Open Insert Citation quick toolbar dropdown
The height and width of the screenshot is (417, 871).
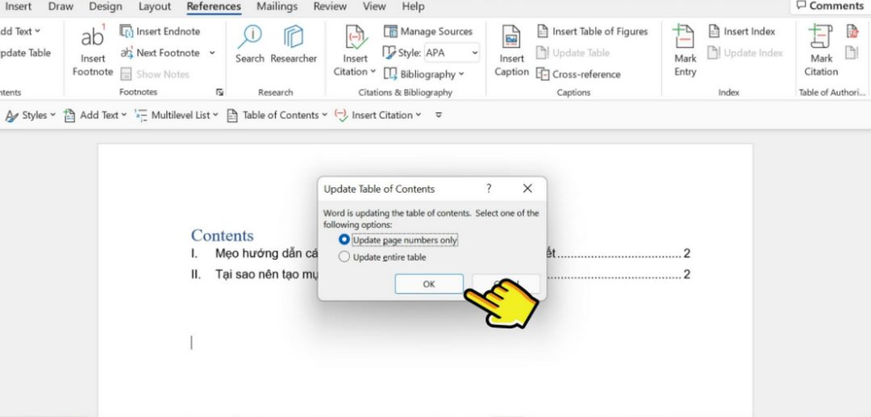point(378,115)
